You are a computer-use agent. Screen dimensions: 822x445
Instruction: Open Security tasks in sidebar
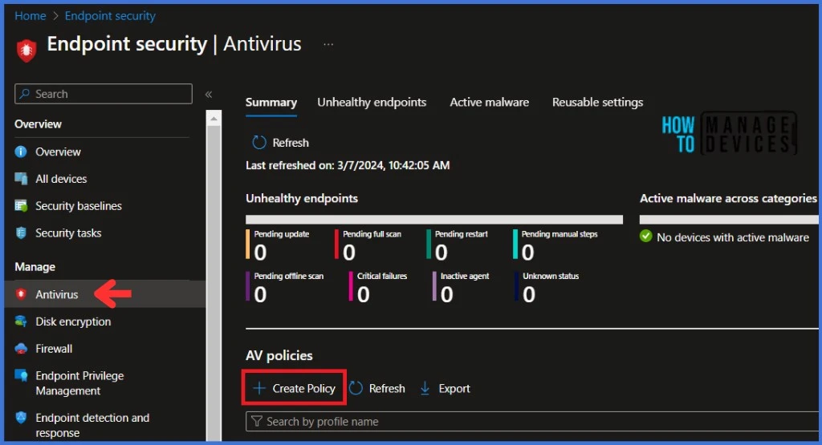69,233
